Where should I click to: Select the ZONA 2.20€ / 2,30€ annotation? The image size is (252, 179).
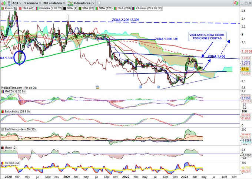pos(126,20)
